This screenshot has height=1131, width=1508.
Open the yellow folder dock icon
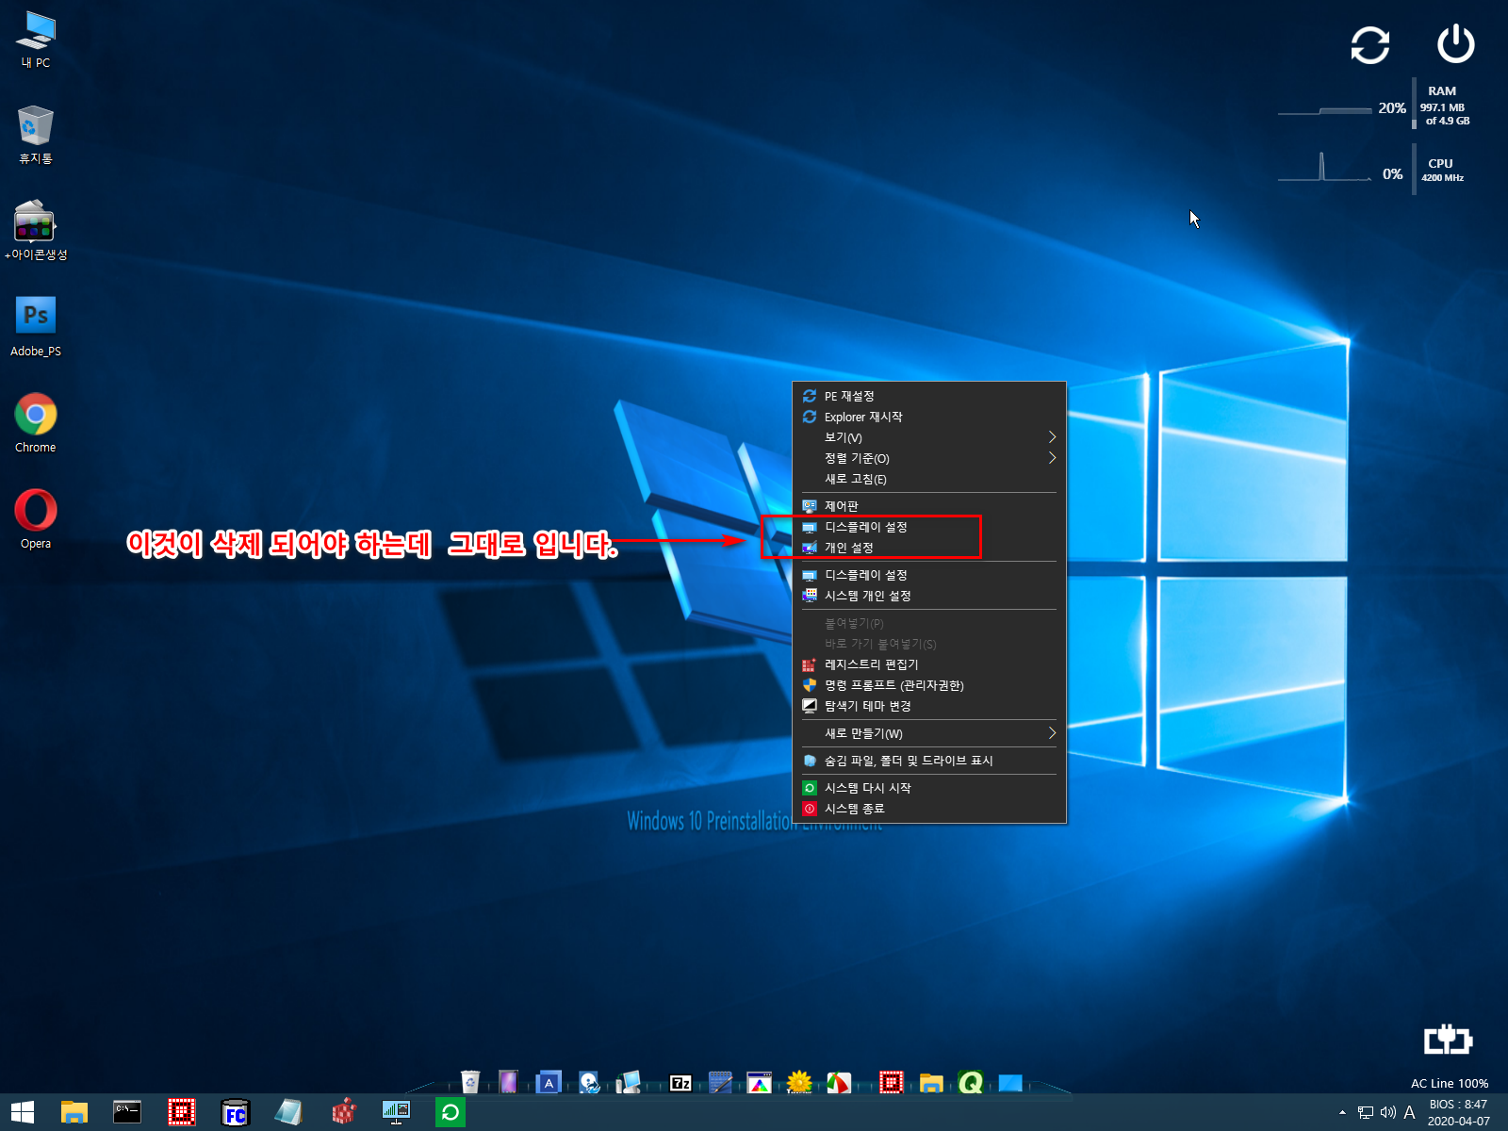(x=931, y=1083)
